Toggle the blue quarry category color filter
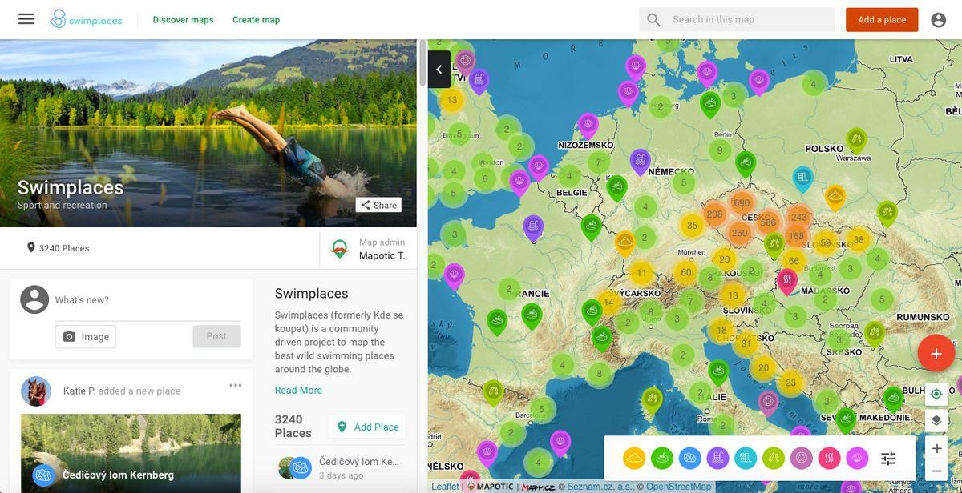This screenshot has width=962, height=493. point(689,459)
